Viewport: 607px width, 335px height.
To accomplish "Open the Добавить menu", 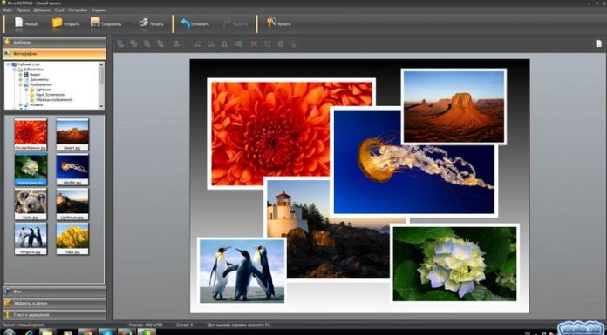I will 42,10.
